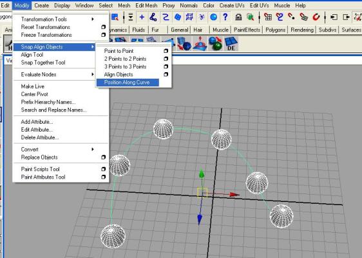Open Align Objects option box
362x258 pixels.
click(x=166, y=74)
